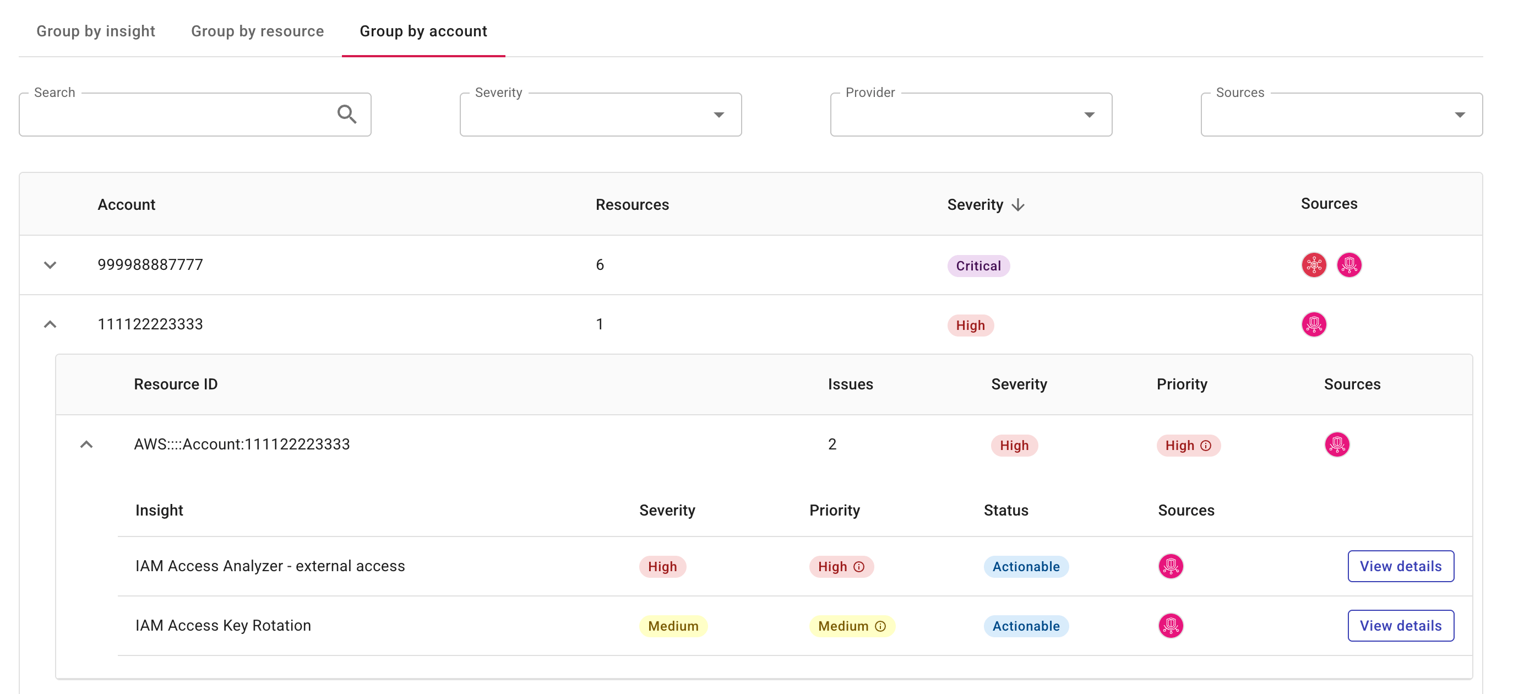Click source icon in 111122223333 account row
1513x694 pixels.
tap(1313, 324)
